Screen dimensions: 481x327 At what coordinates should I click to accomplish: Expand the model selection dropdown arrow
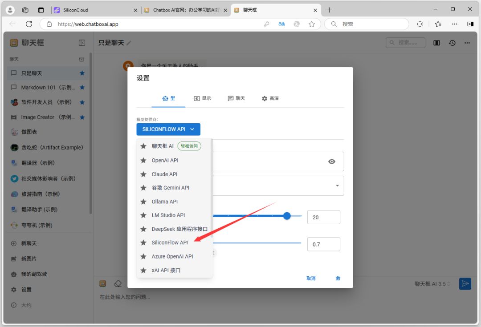click(x=337, y=186)
